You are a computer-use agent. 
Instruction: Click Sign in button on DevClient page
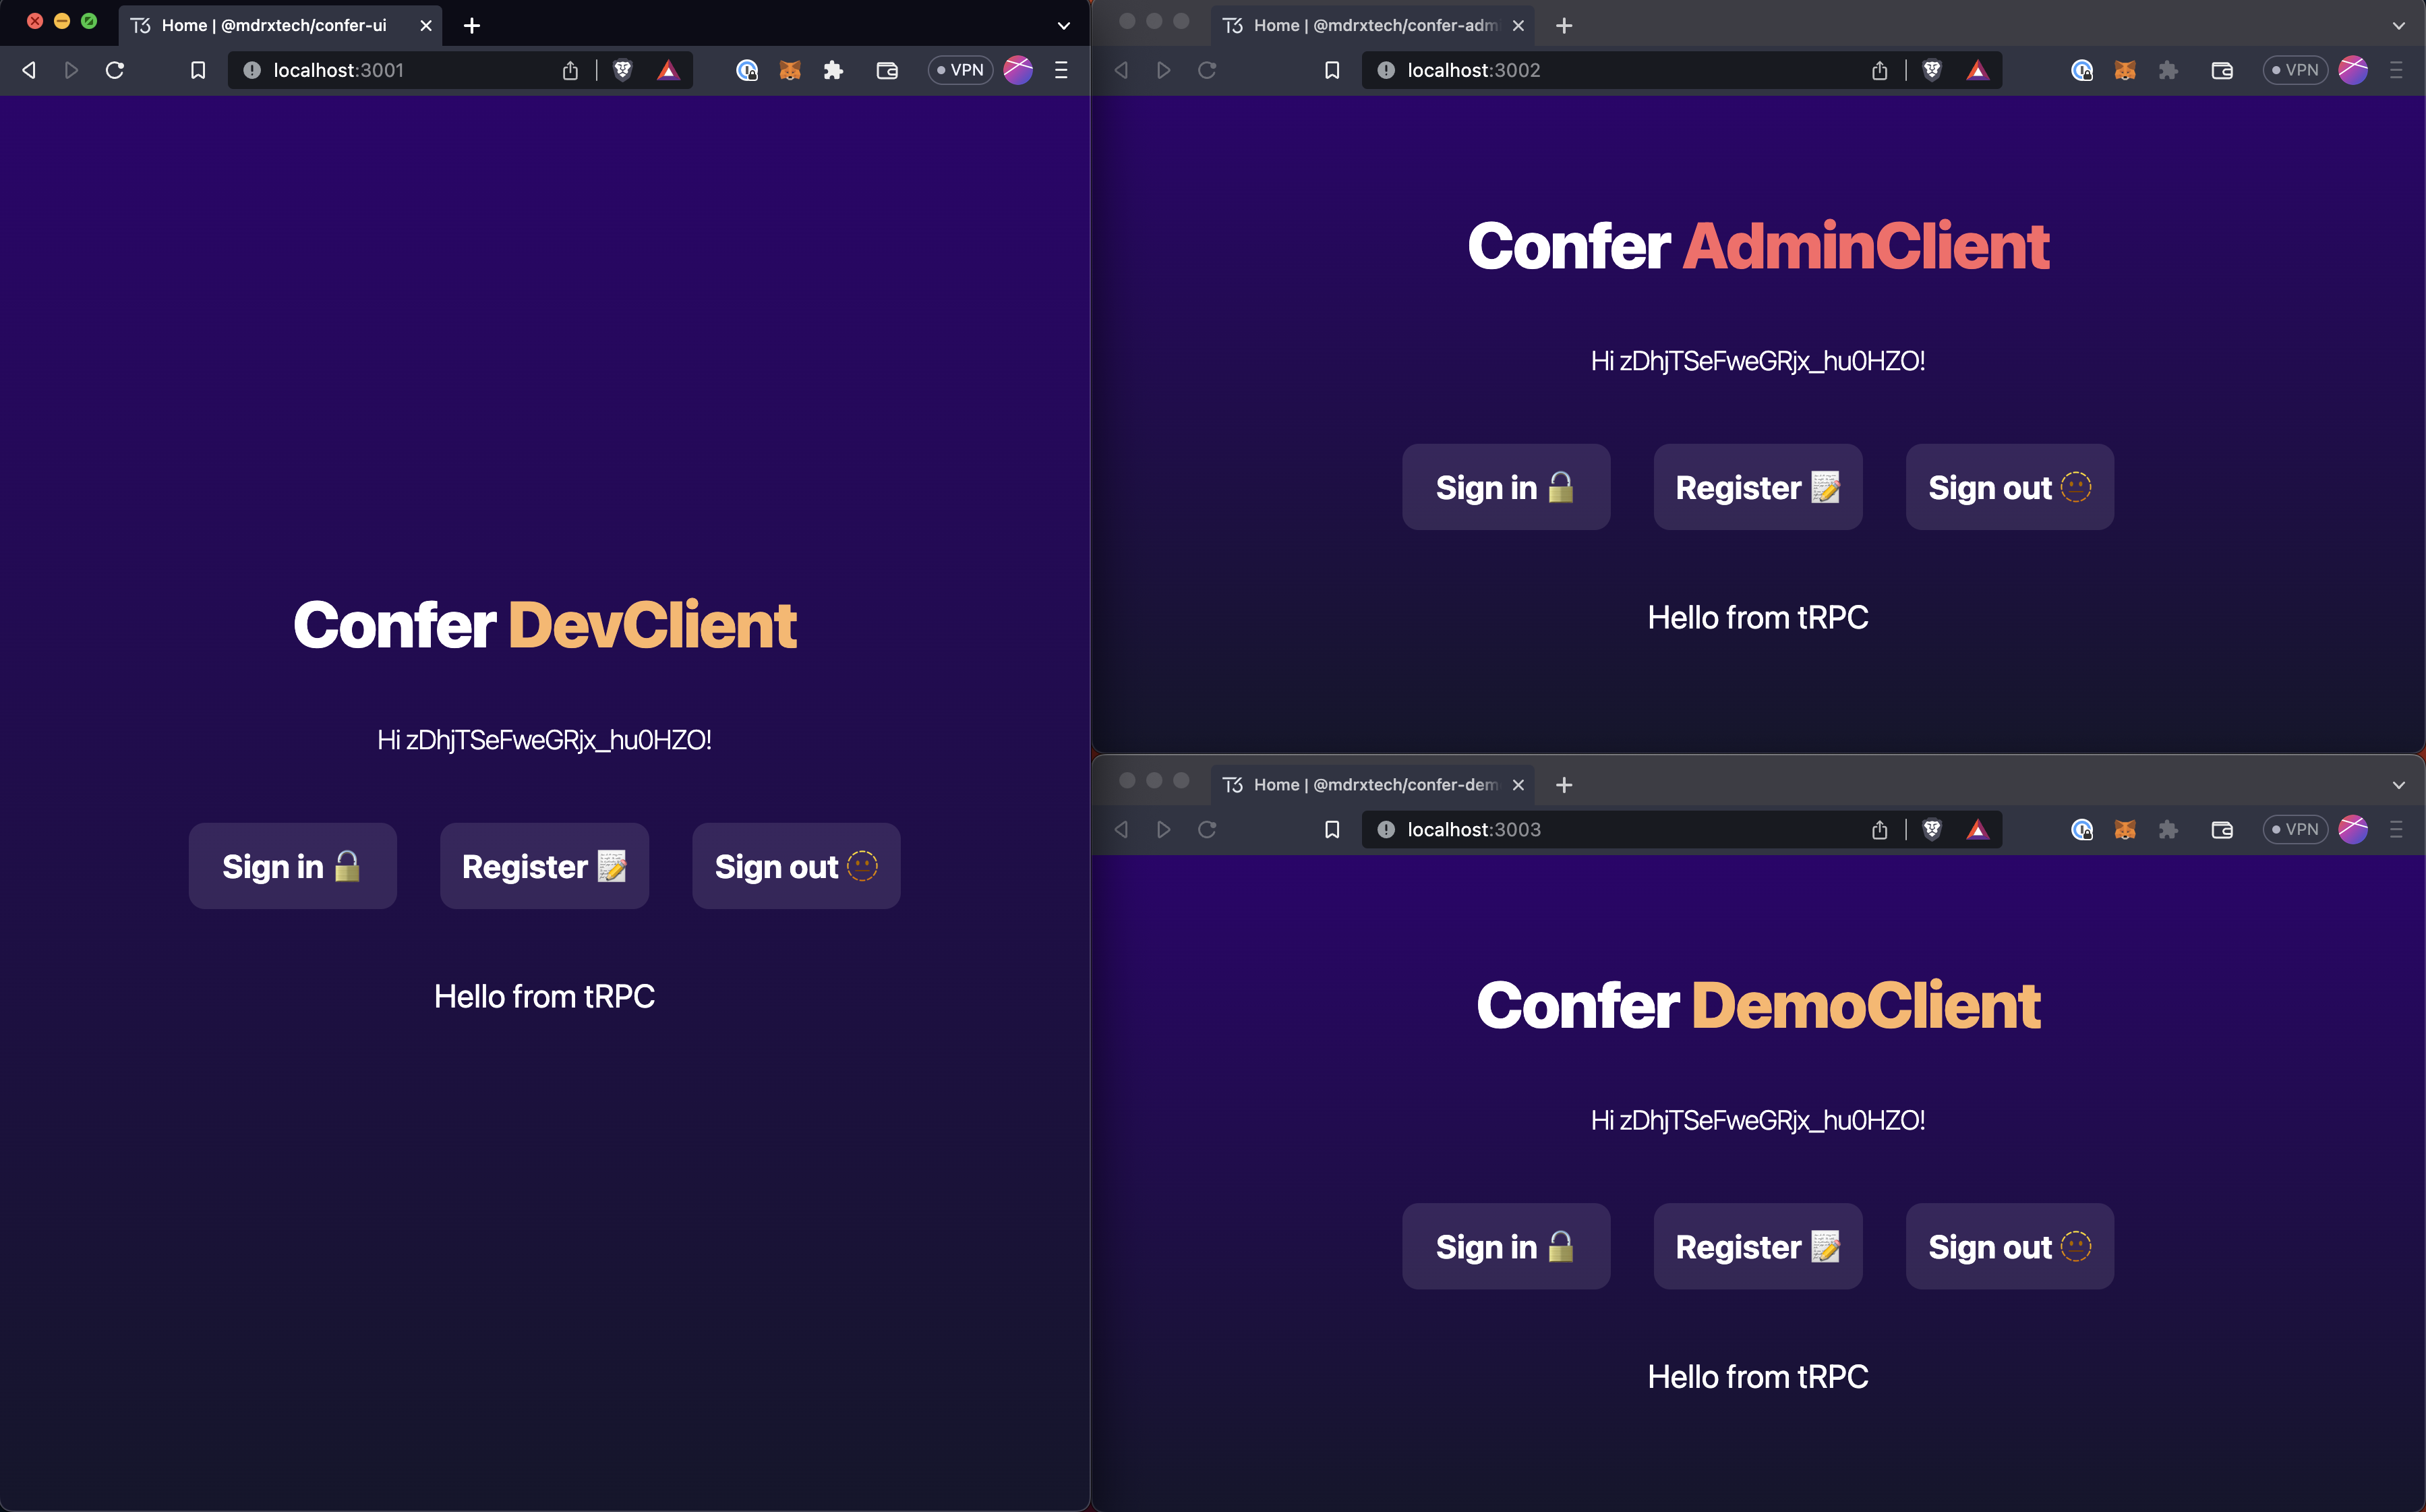tap(292, 866)
